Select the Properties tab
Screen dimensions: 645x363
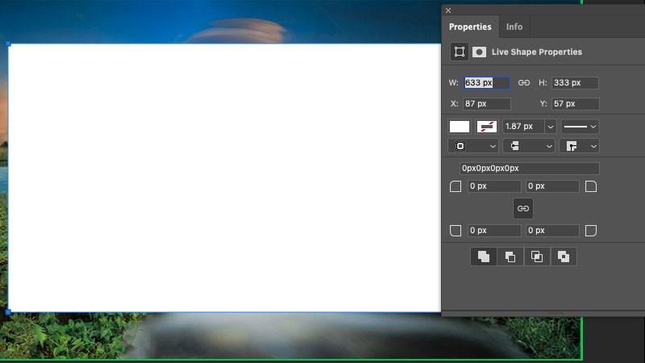click(x=470, y=27)
